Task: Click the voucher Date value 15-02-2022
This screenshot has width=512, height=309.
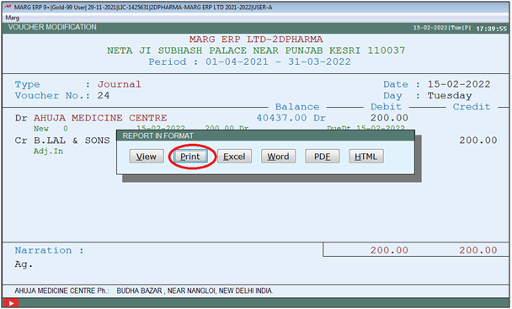Action: [459, 84]
